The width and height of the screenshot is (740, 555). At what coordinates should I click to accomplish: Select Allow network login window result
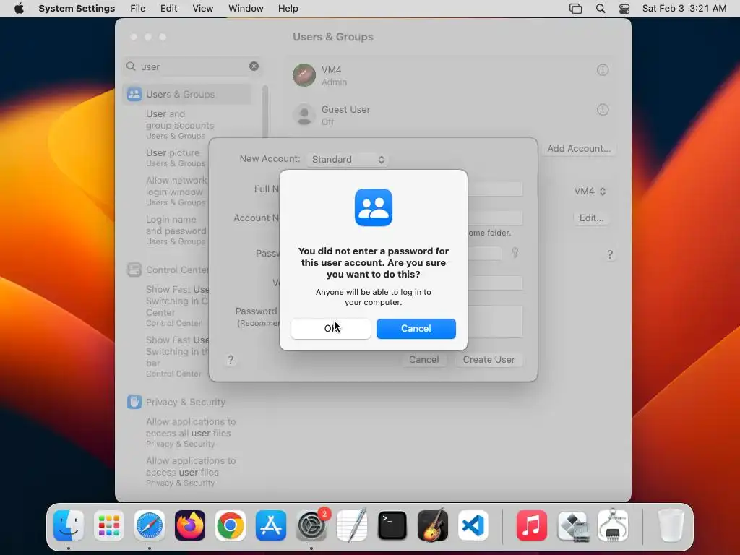click(176, 191)
